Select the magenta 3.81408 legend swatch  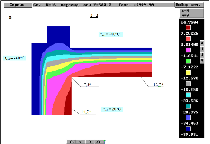[x=188, y=50]
